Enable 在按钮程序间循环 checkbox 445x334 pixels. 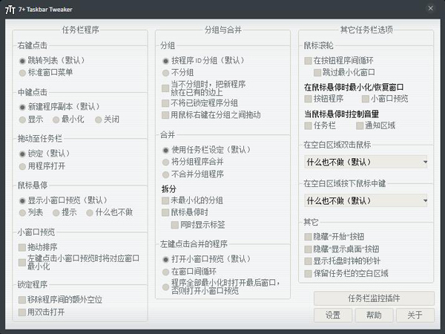pyautogui.click(x=308, y=61)
